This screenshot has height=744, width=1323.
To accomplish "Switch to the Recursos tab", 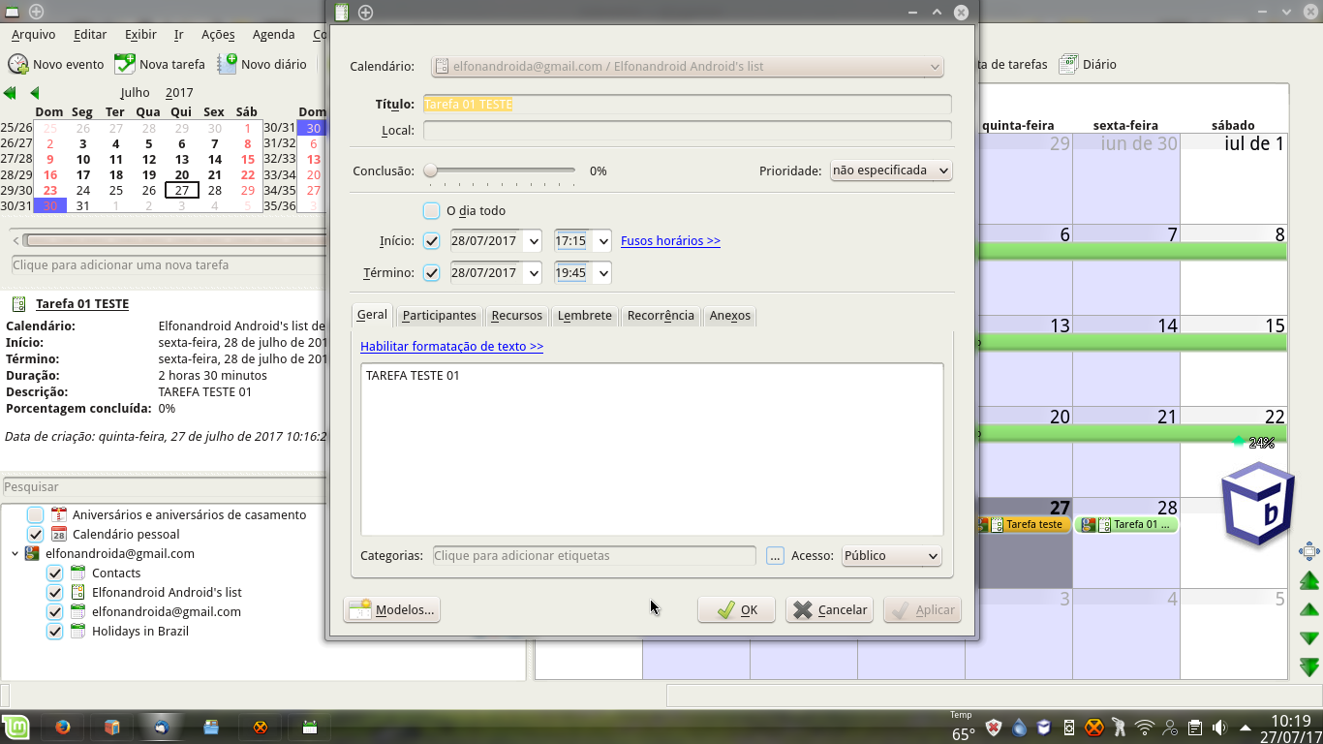I will point(516,315).
